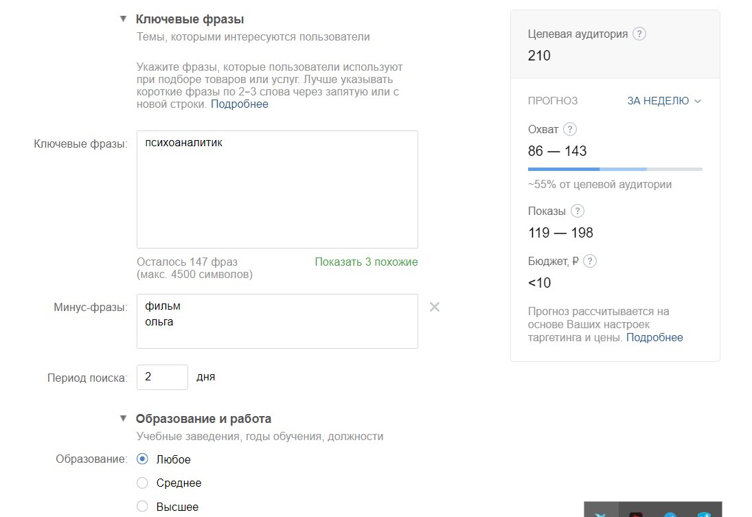Image resolution: width=752 pixels, height=517 pixels.
Task: Click the ПРОГНОЗ label
Action: (553, 101)
